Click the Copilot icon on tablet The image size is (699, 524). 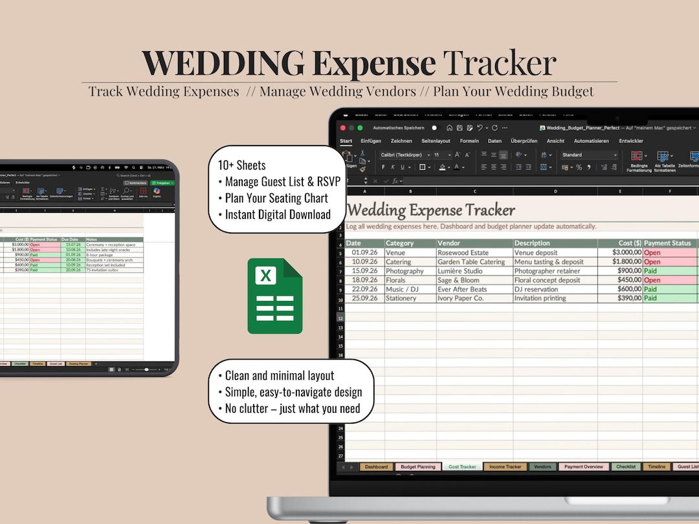pos(157,191)
